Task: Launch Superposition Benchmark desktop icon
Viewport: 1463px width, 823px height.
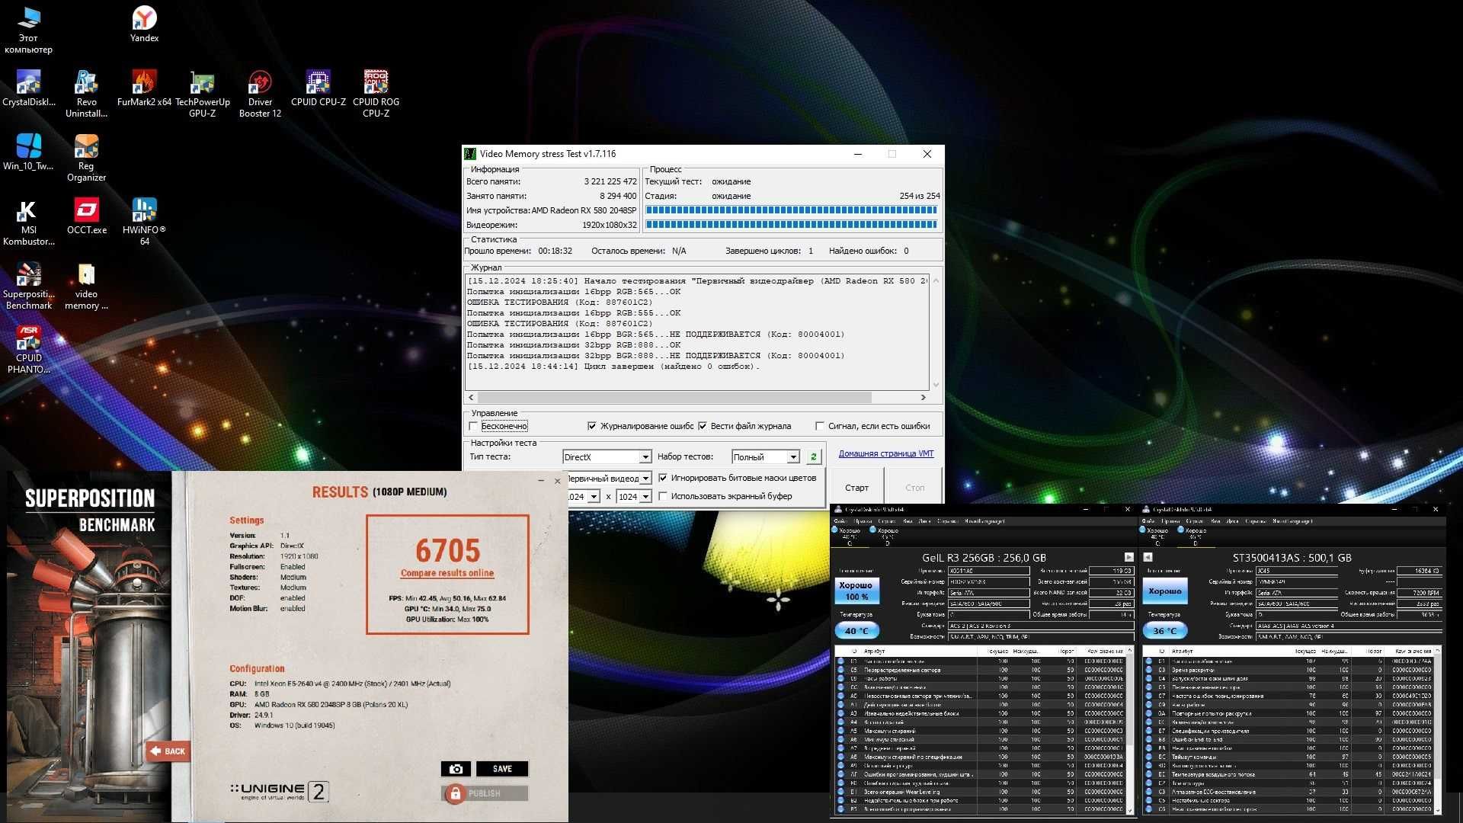Action: pyautogui.click(x=28, y=287)
